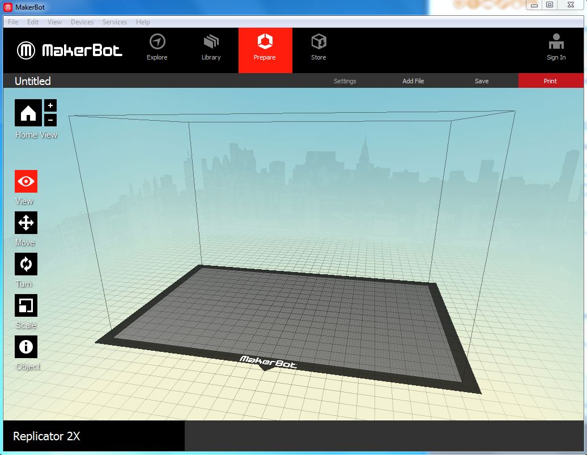587x455 pixels.
Task: Zoom in with the plus button
Action: pos(50,105)
